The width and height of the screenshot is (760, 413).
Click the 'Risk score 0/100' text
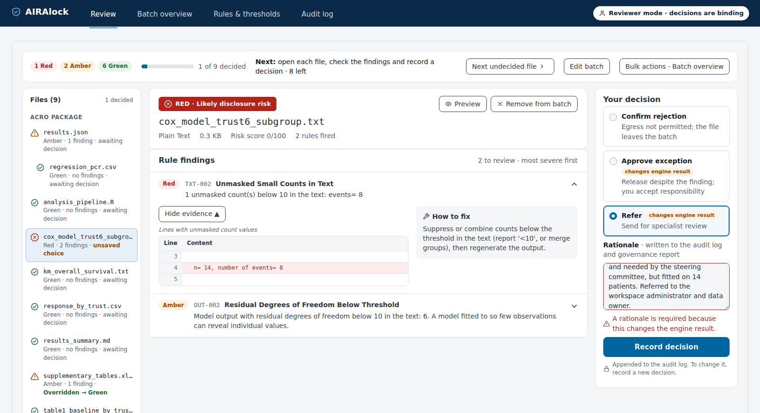click(258, 136)
